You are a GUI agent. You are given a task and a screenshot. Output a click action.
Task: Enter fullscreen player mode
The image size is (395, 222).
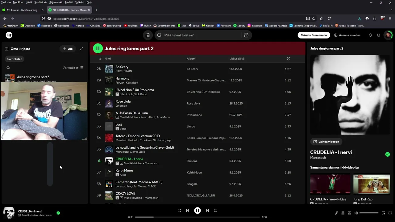click(390, 213)
